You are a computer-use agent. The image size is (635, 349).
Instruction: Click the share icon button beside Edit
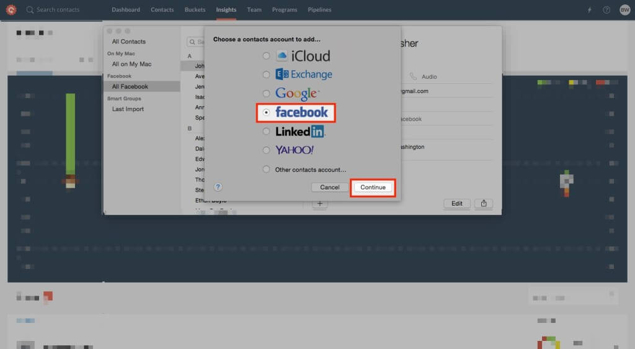pyautogui.click(x=483, y=204)
